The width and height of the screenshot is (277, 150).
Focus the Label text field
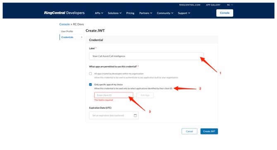146,56
